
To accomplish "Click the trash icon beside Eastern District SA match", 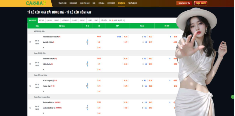I will pyautogui.click(x=30, y=108).
